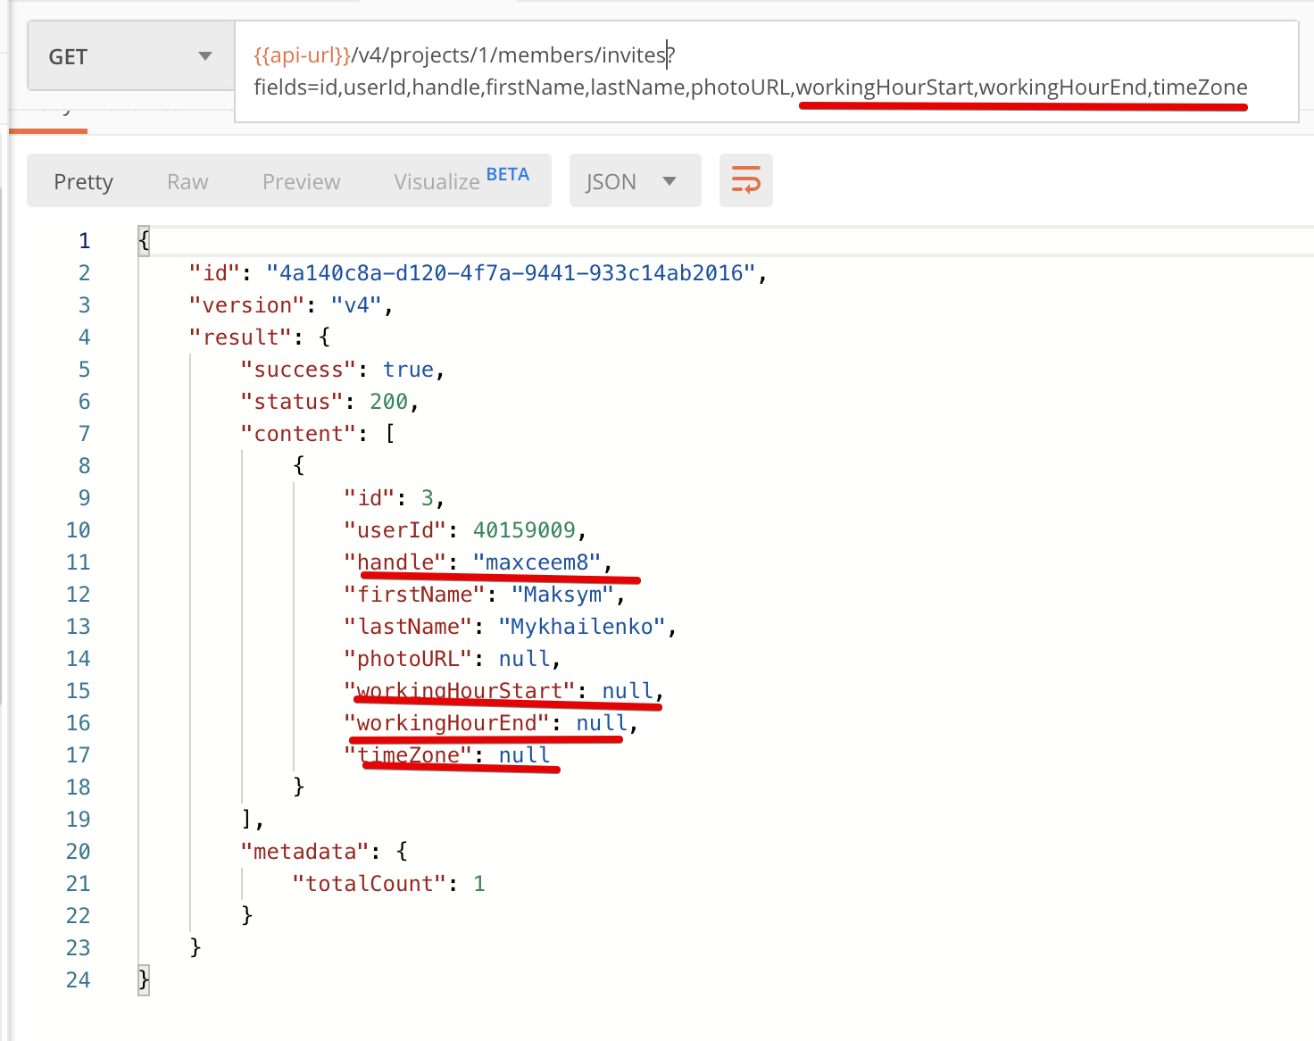Toggle the line wrap icon

click(746, 180)
